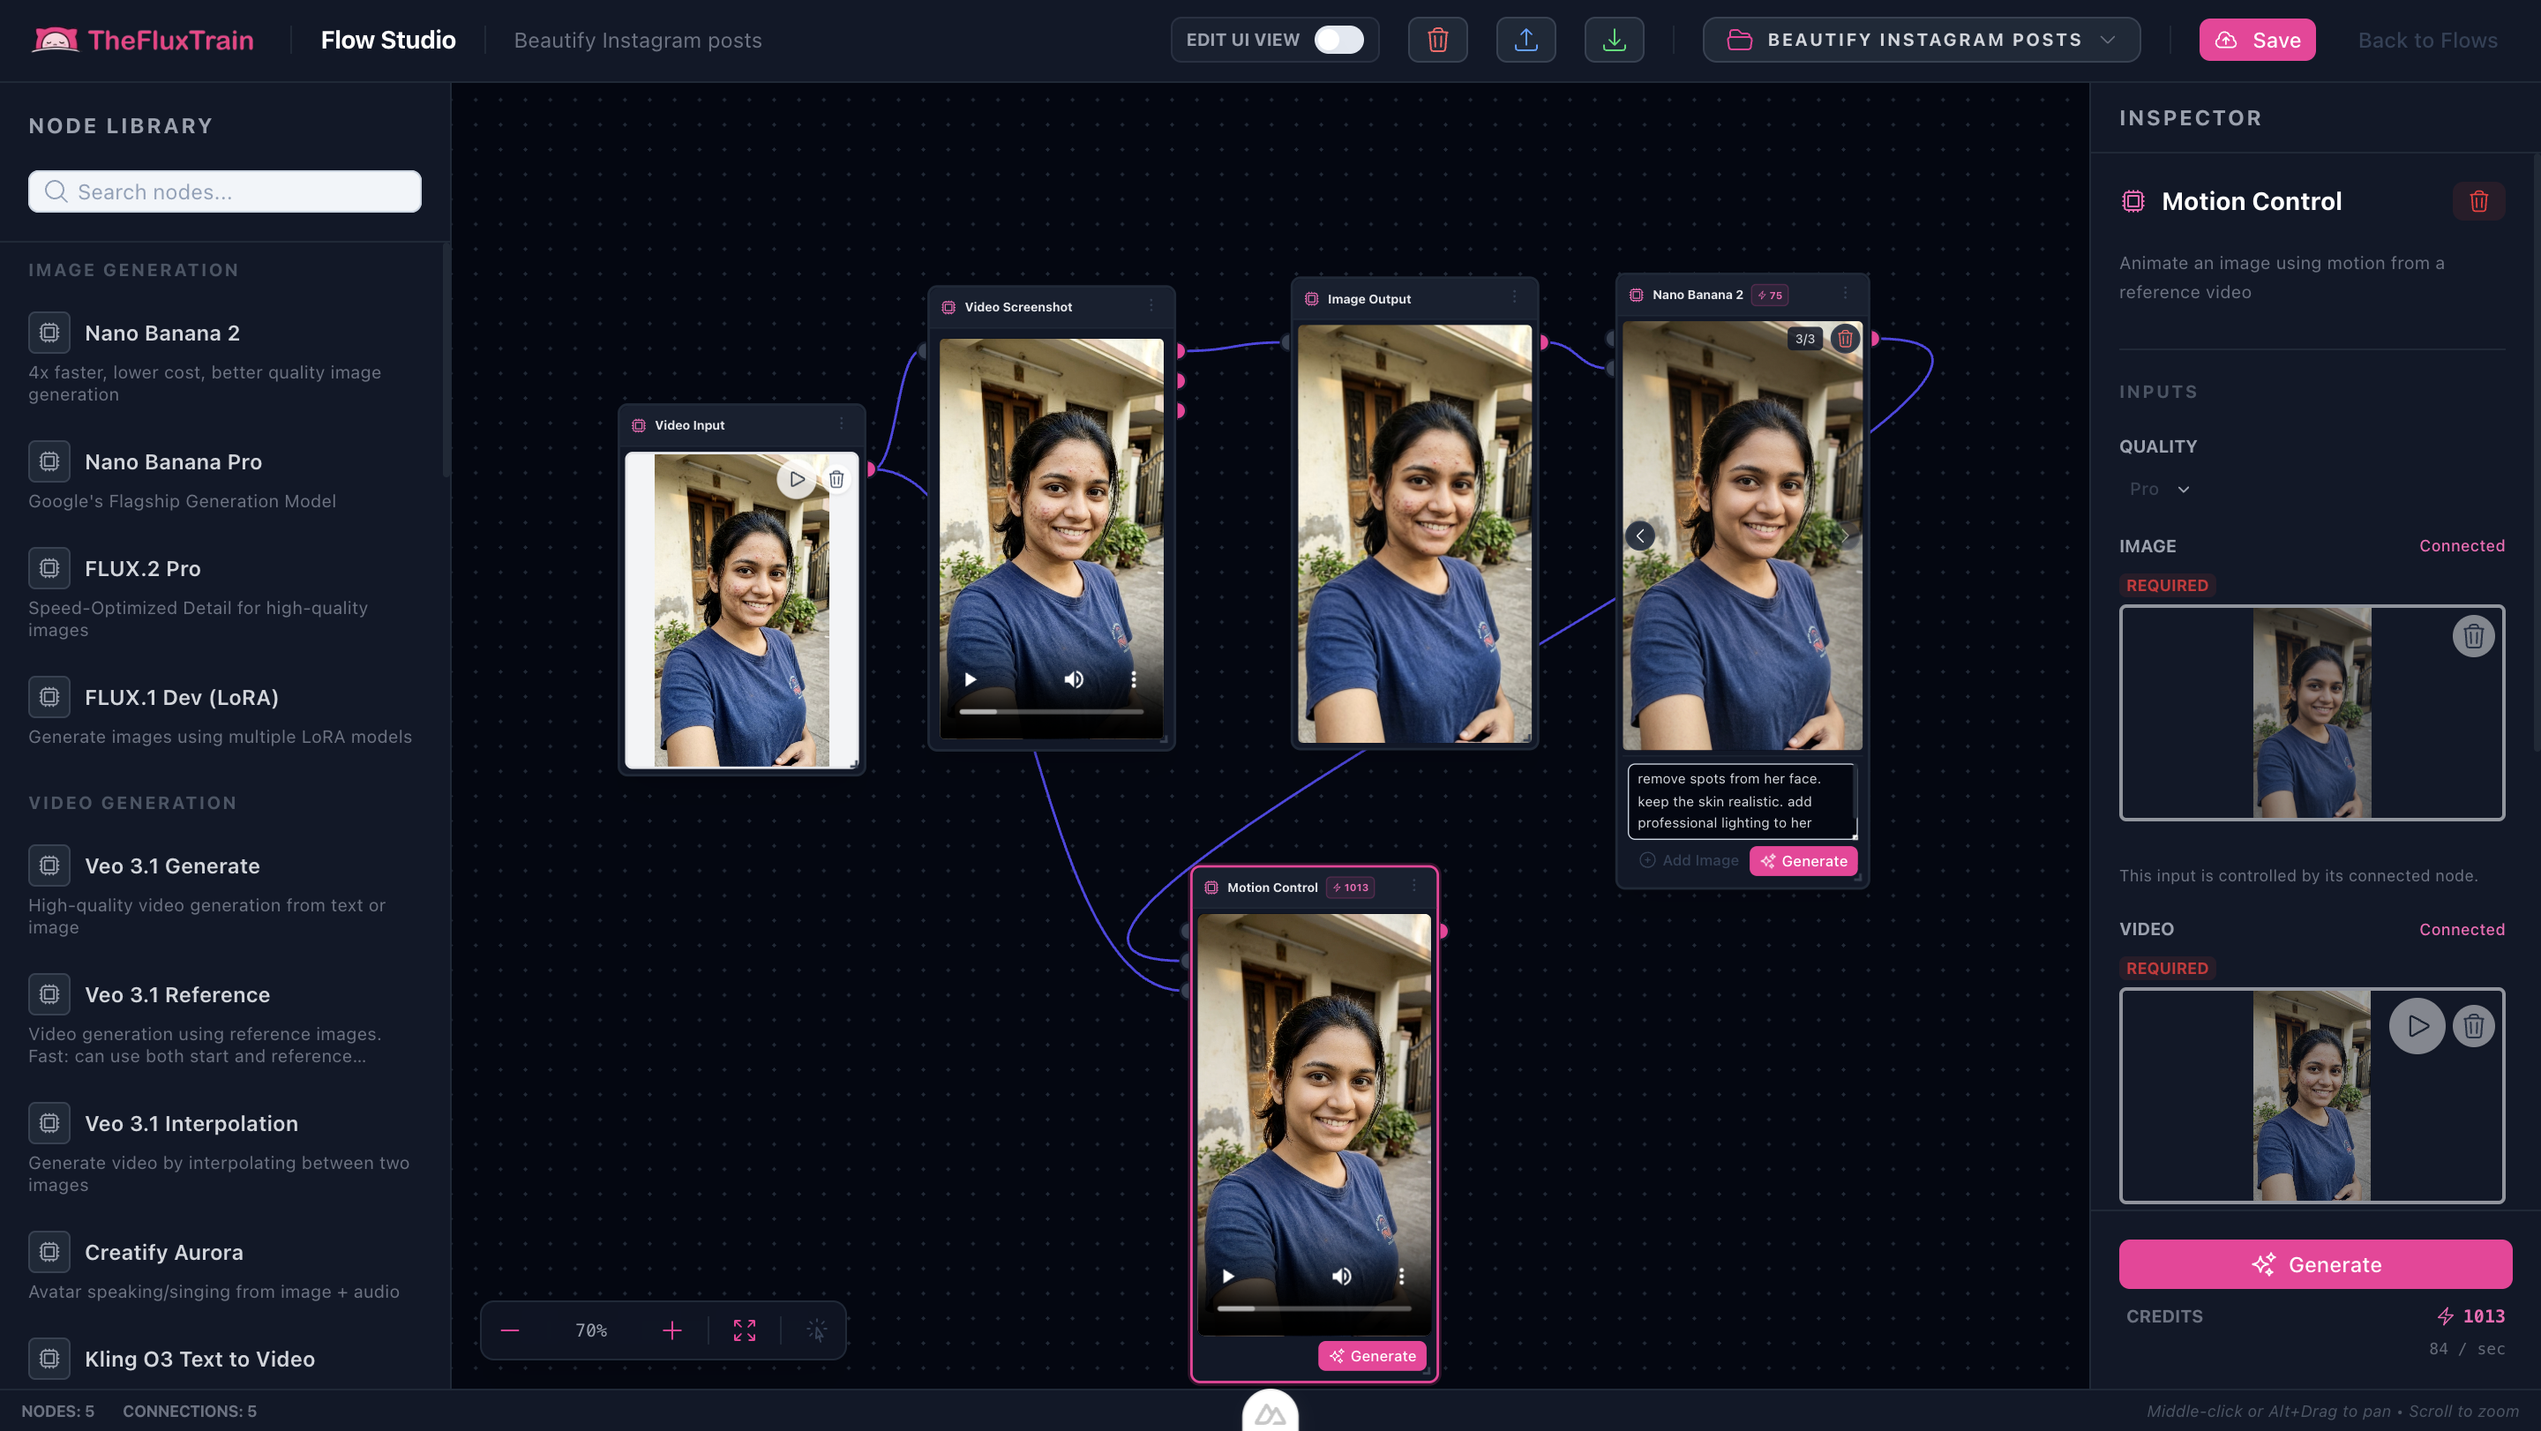Click Add Image on the Nano Banana 2 node
The width and height of the screenshot is (2541, 1431).
pos(1689,860)
